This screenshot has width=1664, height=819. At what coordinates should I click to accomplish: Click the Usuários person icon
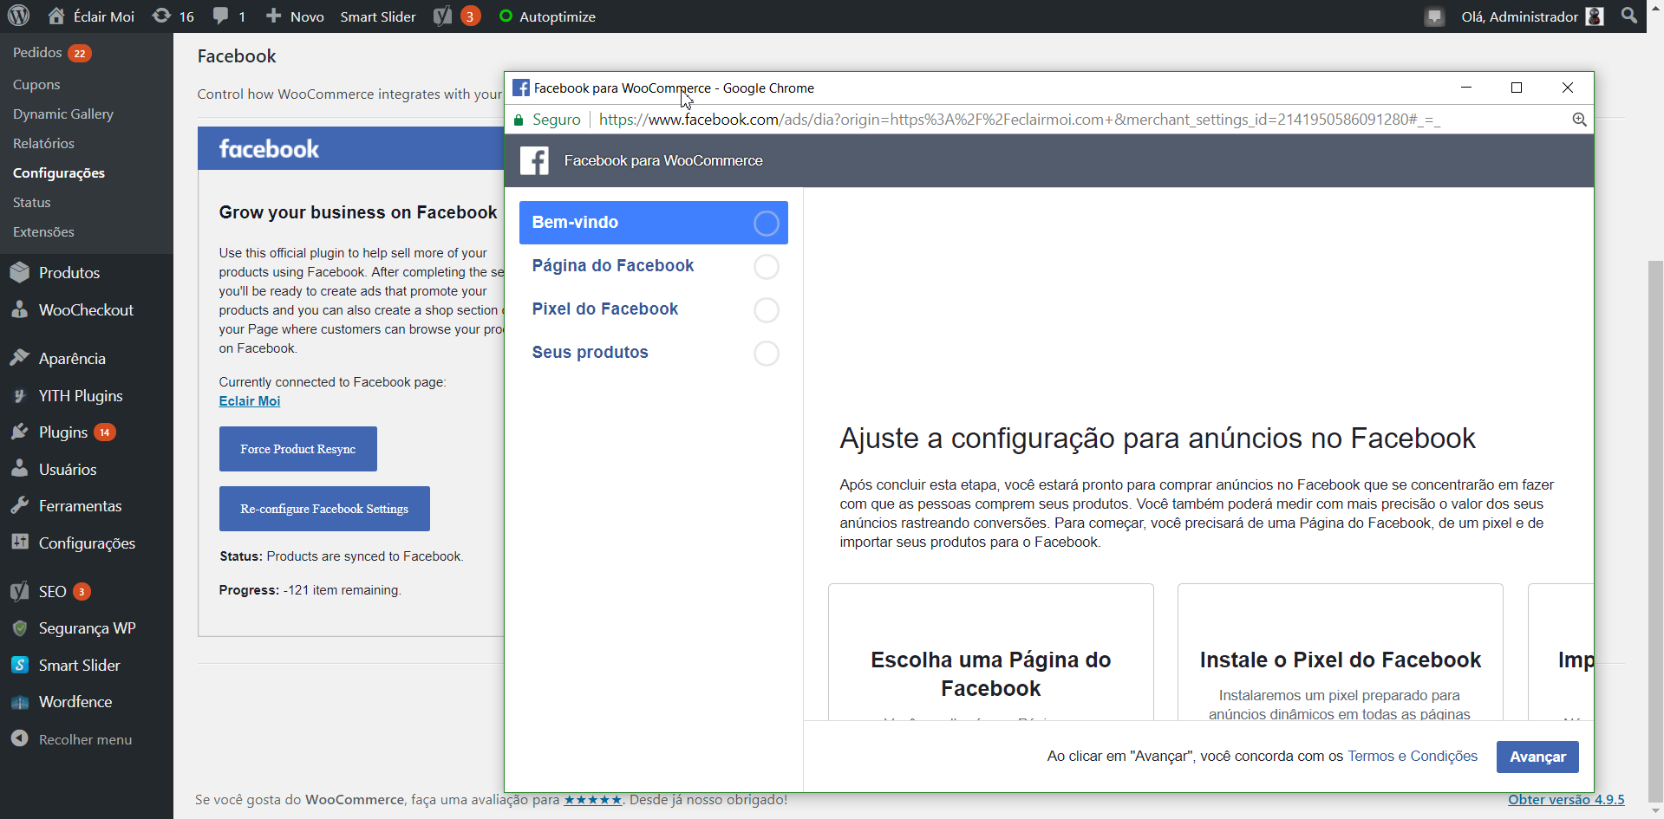click(20, 469)
